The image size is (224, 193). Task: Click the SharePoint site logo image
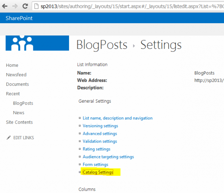pos(37,43)
